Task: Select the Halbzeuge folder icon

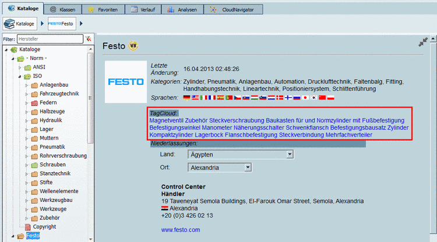Action: click(x=34, y=112)
